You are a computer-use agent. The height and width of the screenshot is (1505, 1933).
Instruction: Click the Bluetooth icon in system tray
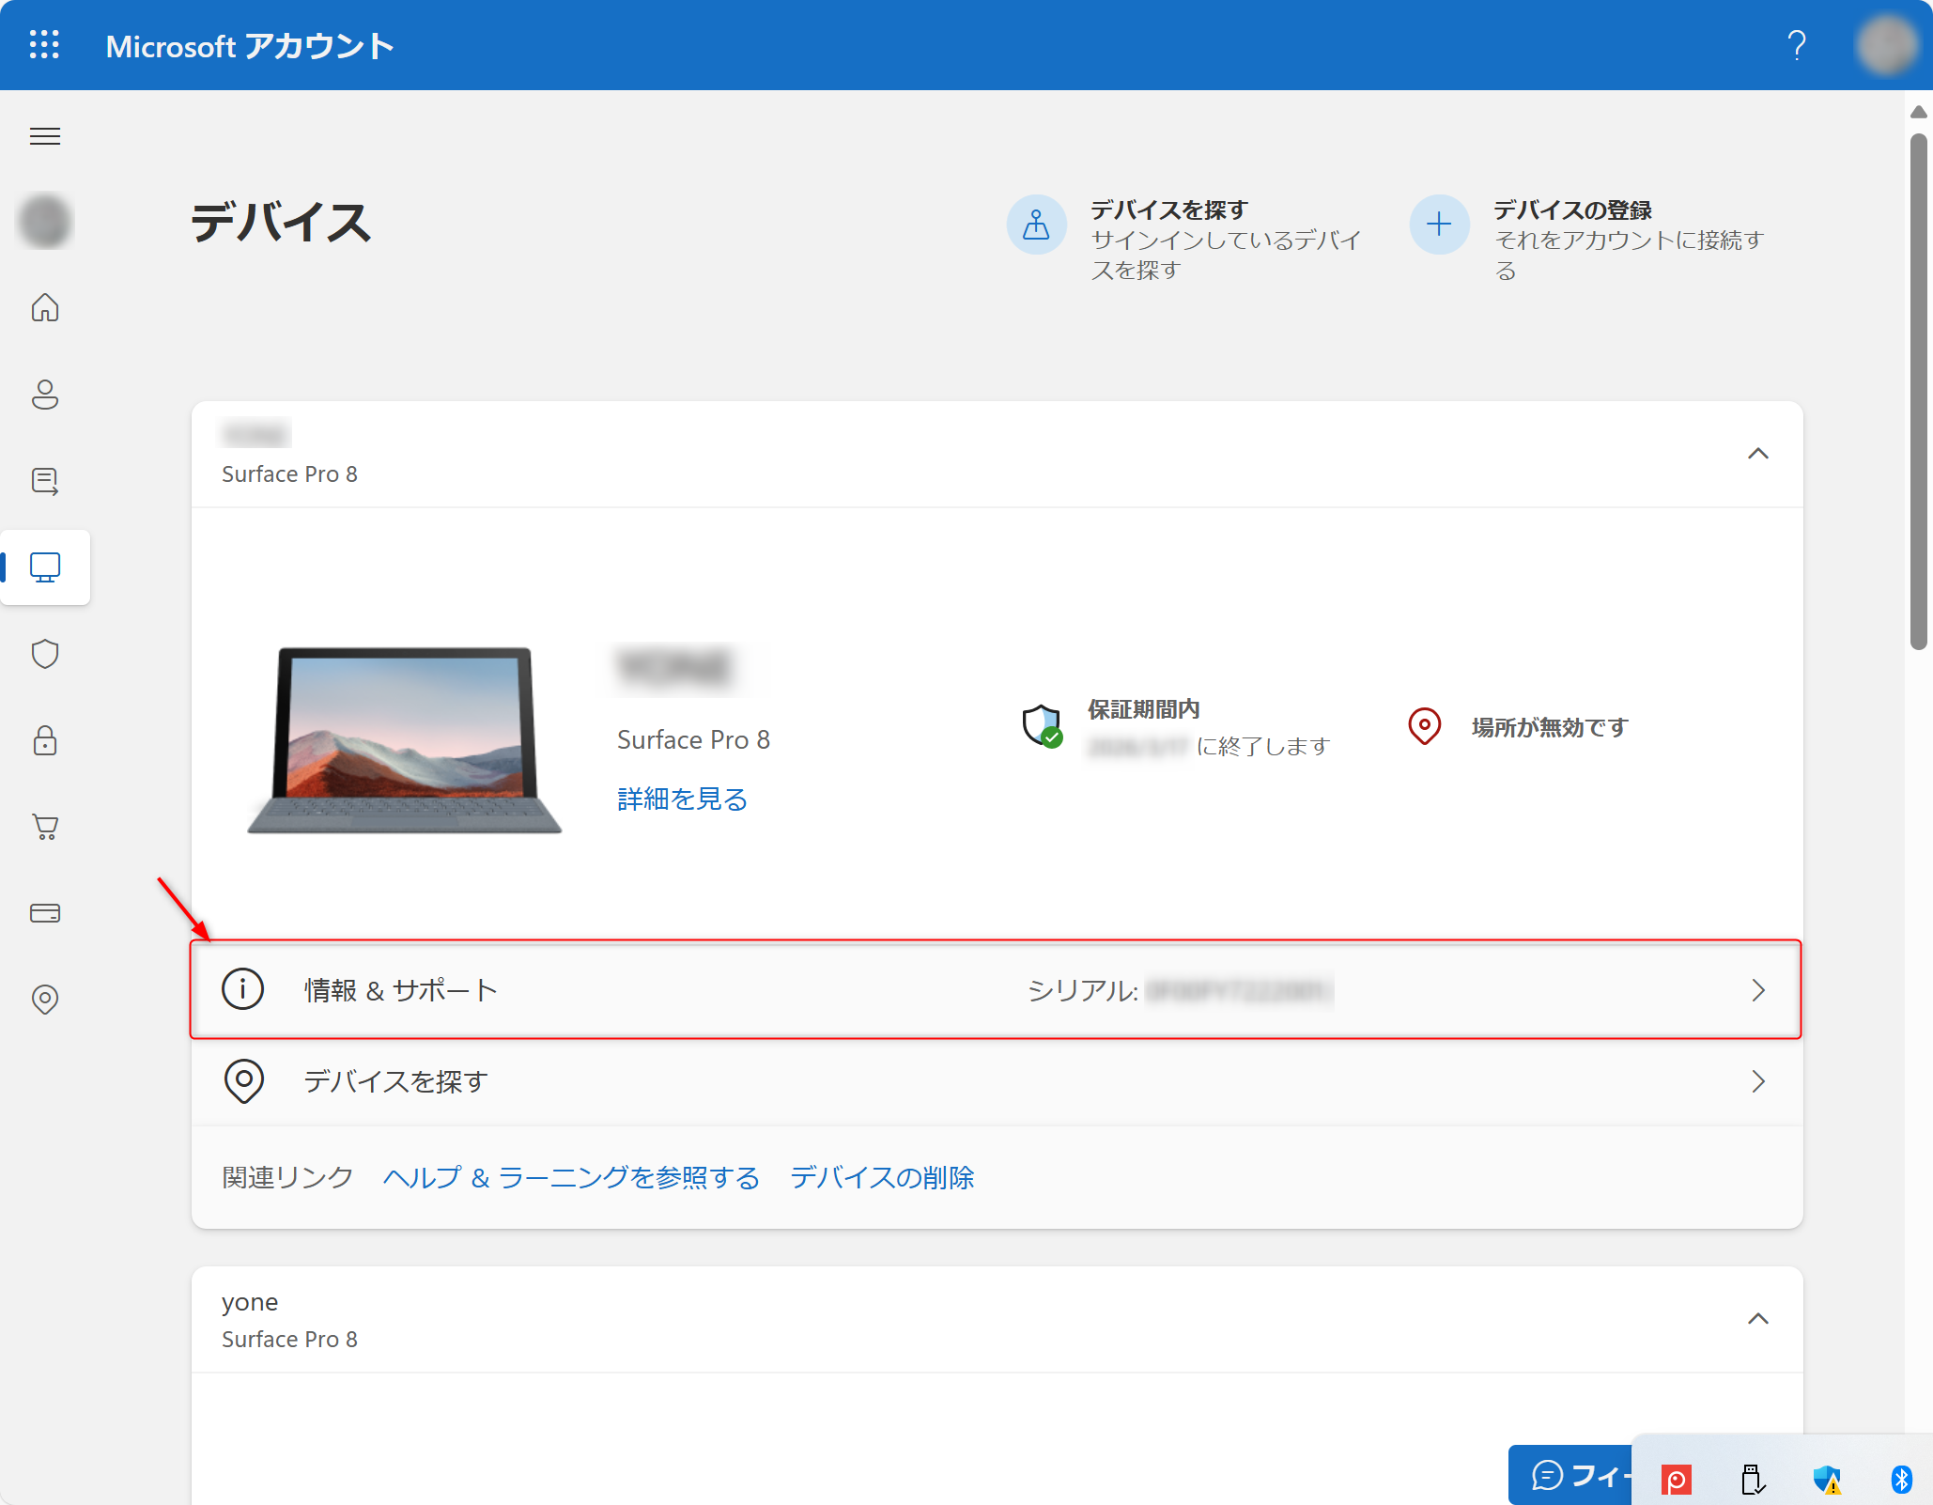[1901, 1480]
